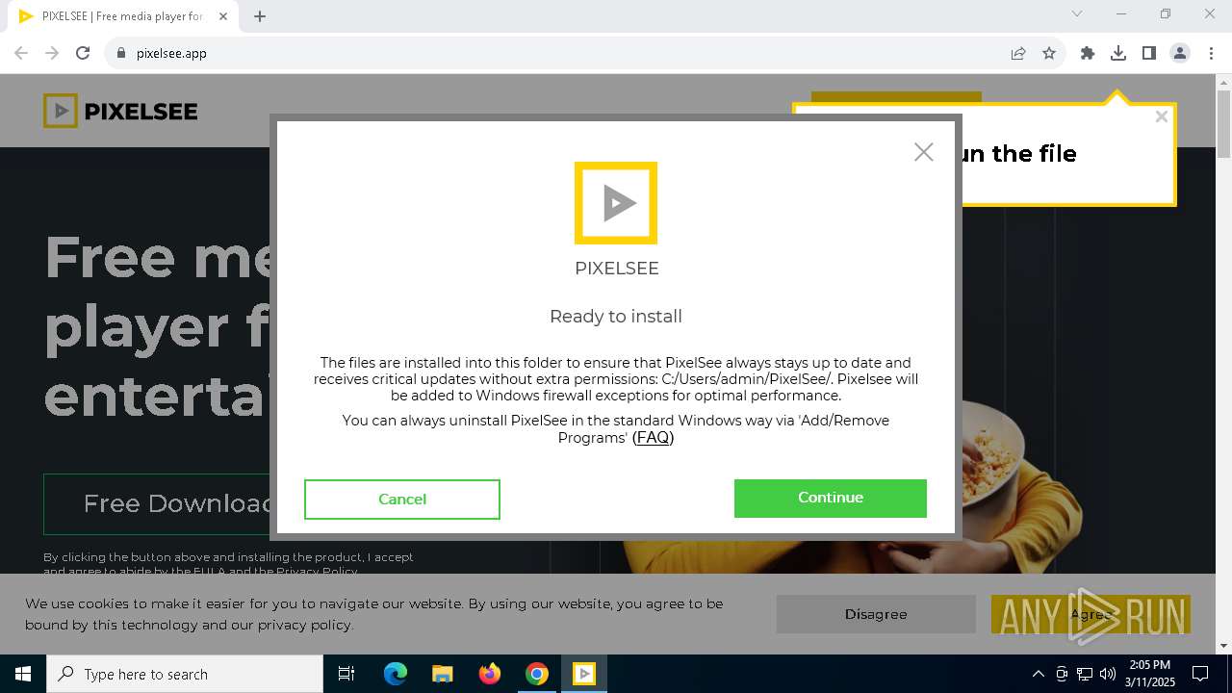The image size is (1232, 693).
Task: Launch Firefox from taskbar
Action: coord(490,674)
